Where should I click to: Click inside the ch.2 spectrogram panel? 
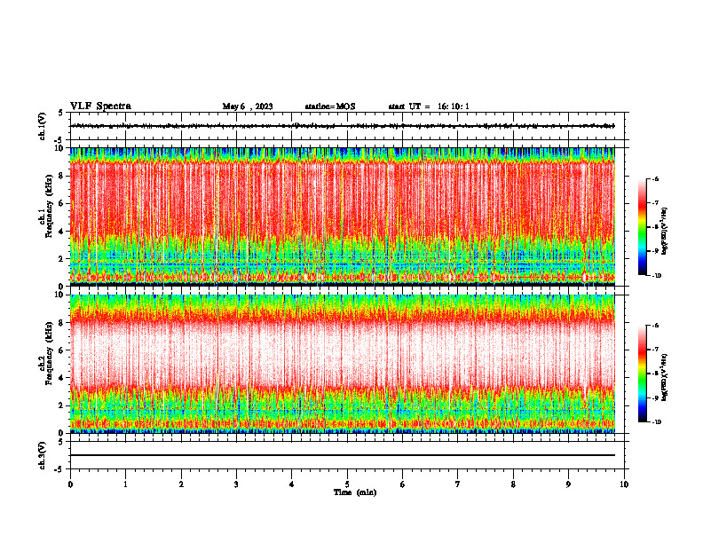343,364
